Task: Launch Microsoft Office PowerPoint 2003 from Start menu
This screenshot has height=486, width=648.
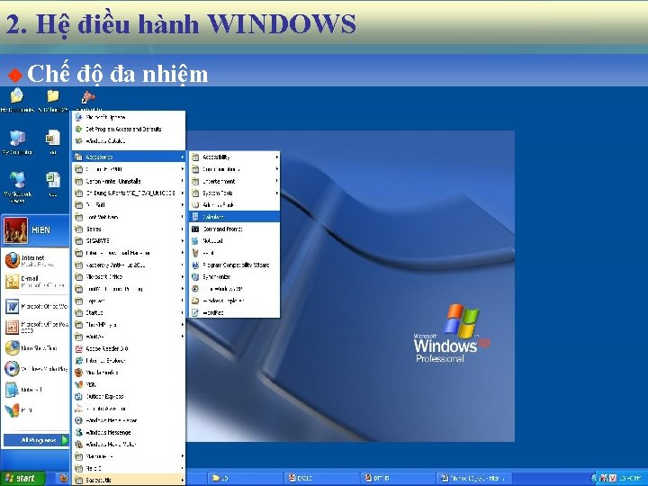Action: [36, 327]
